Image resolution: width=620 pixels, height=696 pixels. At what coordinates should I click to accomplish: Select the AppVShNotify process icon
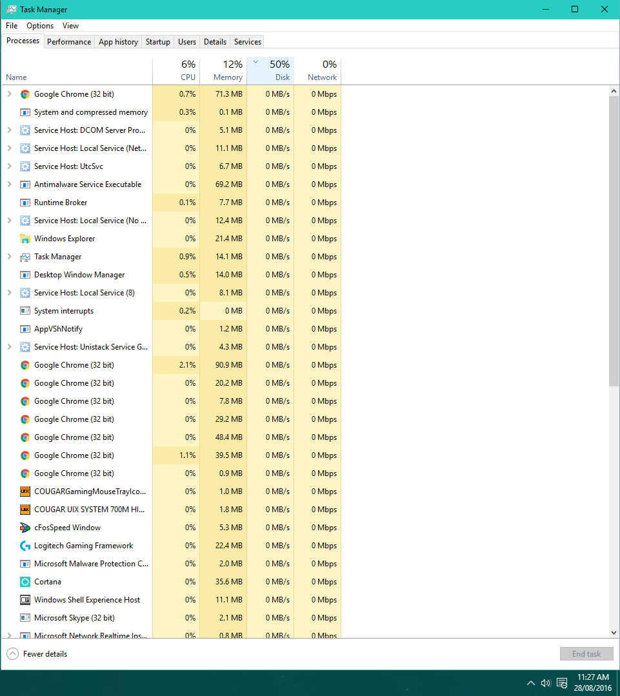(25, 329)
